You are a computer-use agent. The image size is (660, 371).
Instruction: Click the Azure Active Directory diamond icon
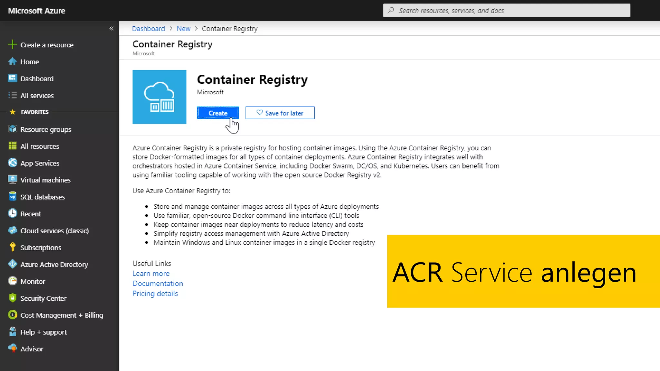point(12,264)
